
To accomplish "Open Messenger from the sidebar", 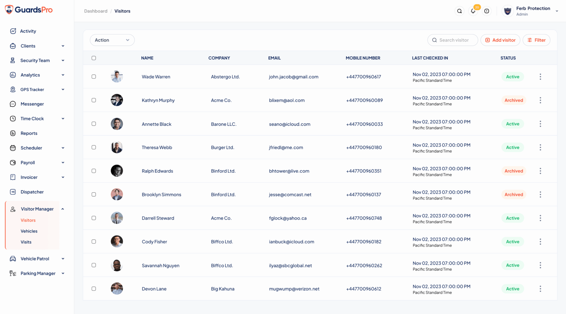I will (x=32, y=104).
